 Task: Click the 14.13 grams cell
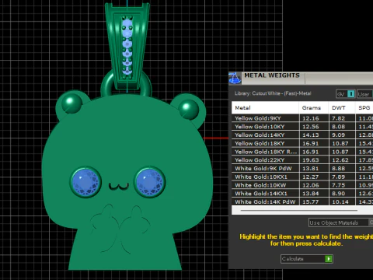(314, 135)
